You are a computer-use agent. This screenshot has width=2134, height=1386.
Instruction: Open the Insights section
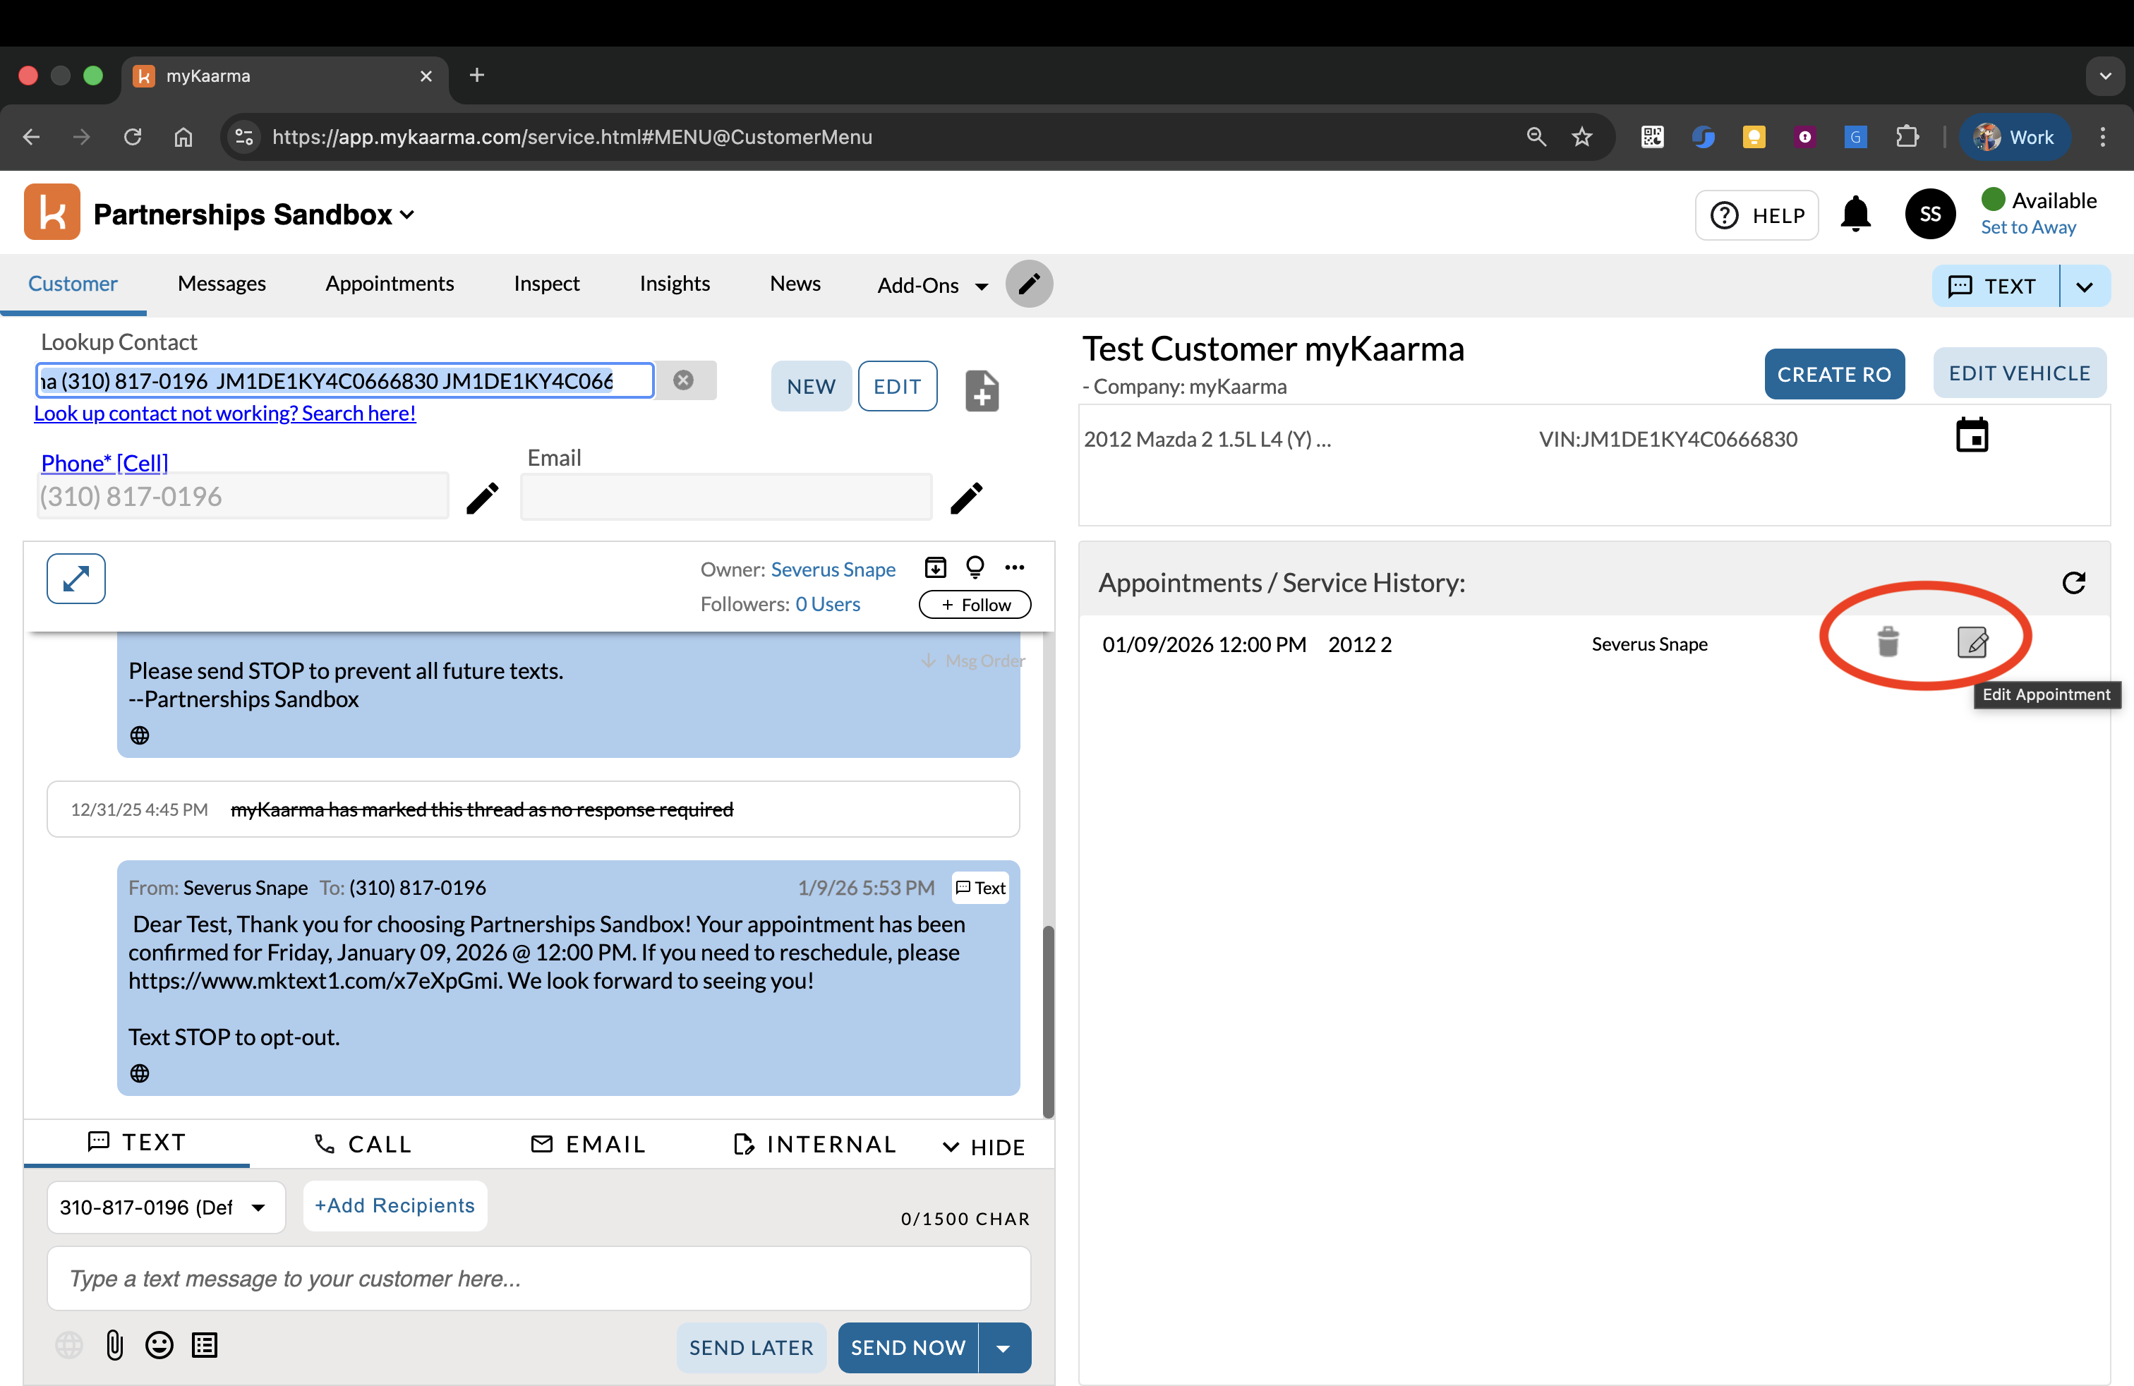click(674, 283)
